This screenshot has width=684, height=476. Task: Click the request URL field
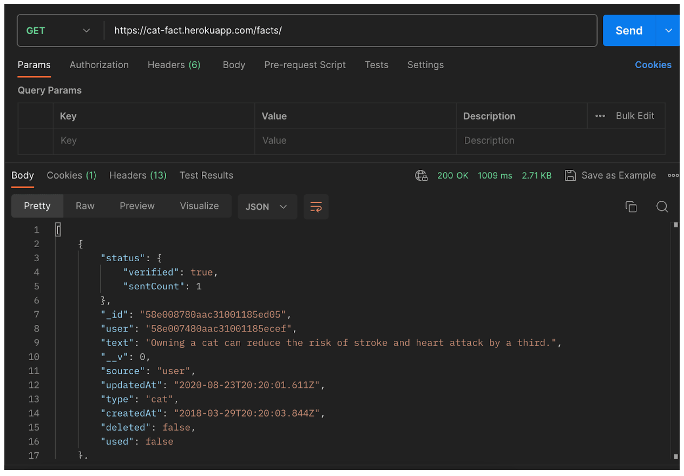point(351,30)
